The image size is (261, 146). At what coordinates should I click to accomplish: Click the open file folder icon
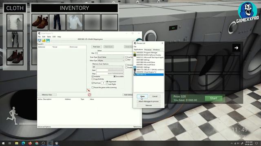pos(44,41)
